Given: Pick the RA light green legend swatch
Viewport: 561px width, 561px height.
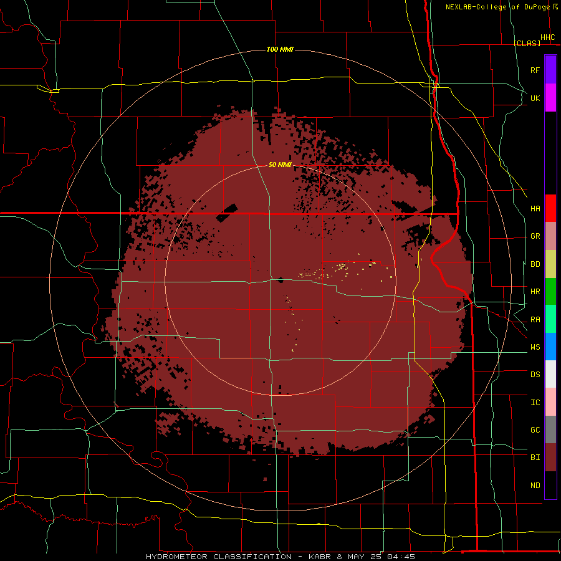Looking at the screenshot, I should point(550,319).
